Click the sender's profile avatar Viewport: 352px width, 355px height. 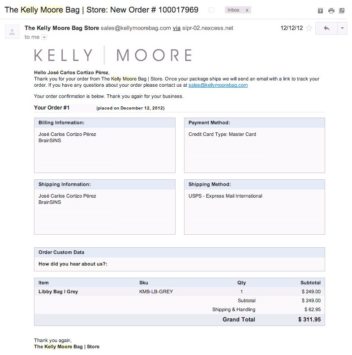13,32
